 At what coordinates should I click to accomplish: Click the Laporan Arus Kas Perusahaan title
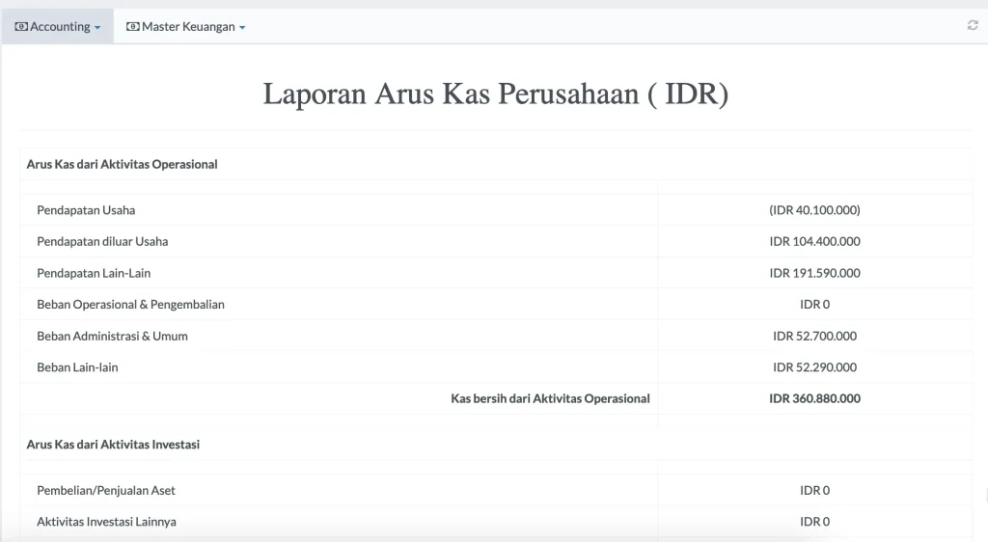point(496,94)
